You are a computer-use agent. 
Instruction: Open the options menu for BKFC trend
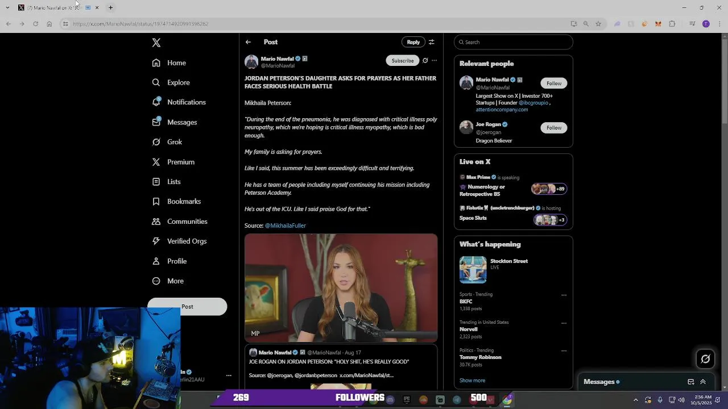564,295
